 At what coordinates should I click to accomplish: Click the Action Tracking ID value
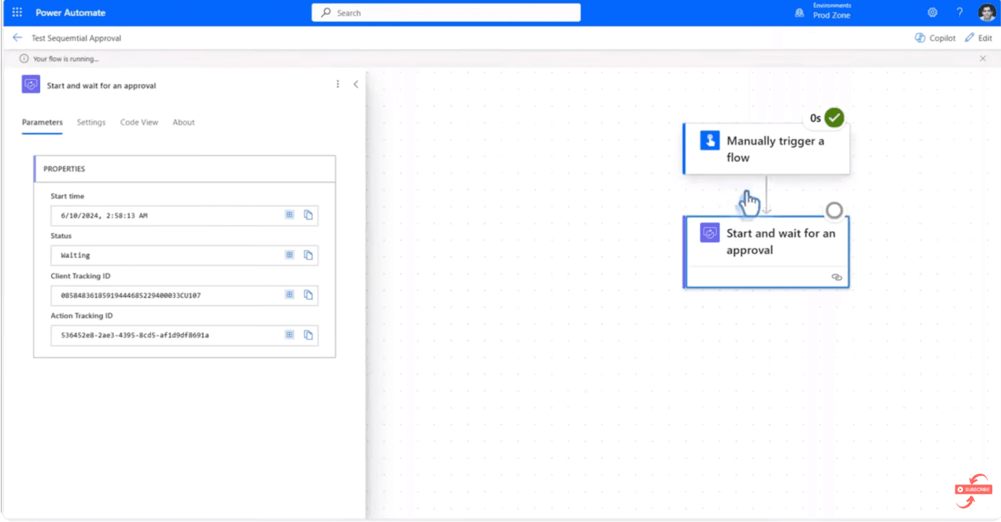point(185,336)
